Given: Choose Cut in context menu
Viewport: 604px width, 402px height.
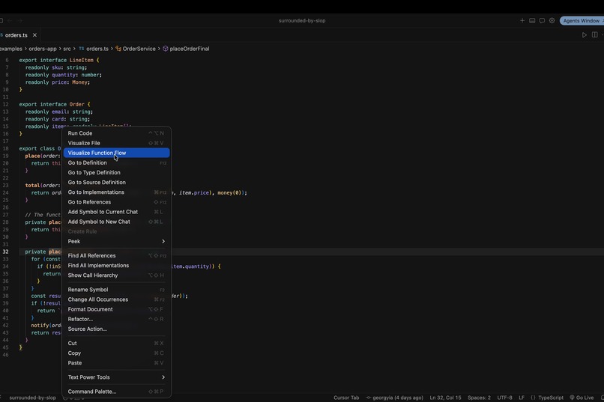Looking at the screenshot, I should point(116,343).
